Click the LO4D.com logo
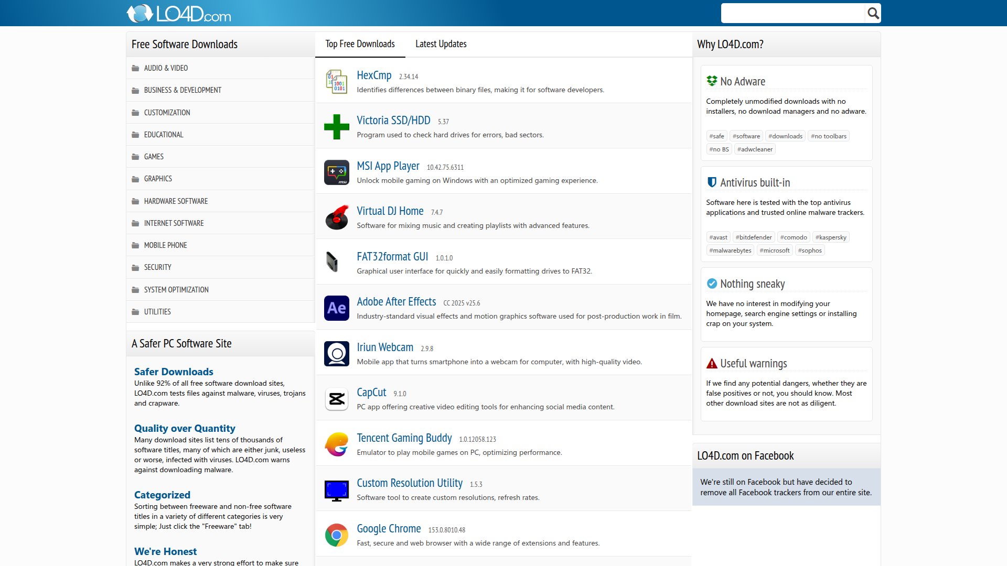This screenshot has width=1007, height=566. [179, 14]
